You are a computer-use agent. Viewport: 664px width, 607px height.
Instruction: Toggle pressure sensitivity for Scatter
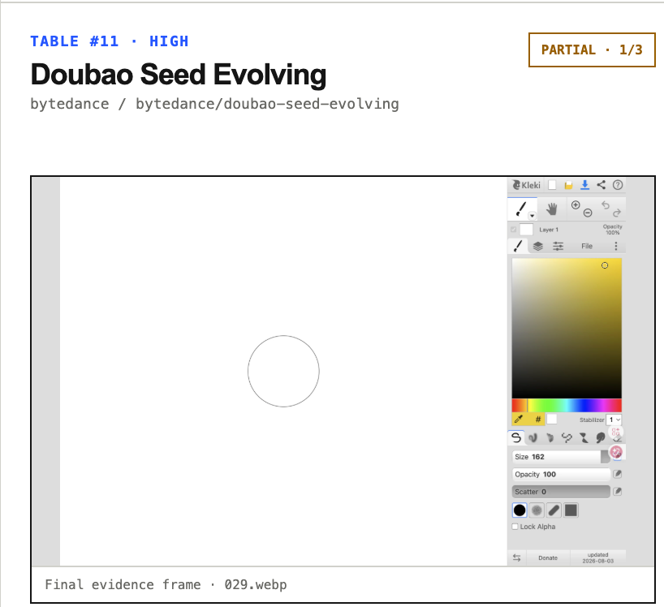click(x=618, y=492)
